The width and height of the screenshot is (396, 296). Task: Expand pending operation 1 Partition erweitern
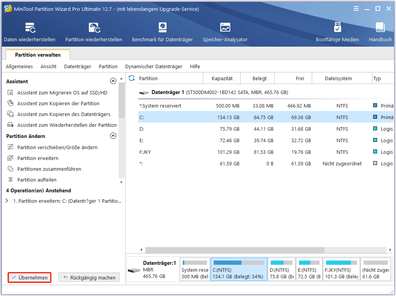click(7, 201)
